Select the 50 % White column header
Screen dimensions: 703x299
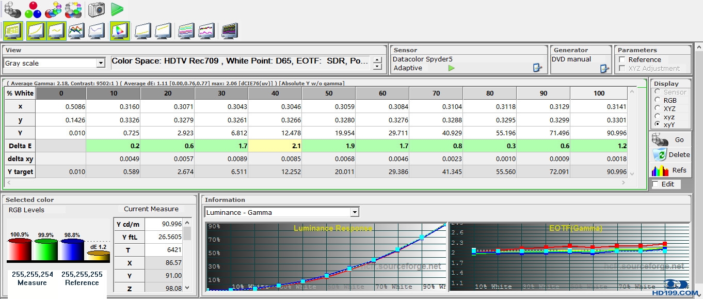tap(329, 93)
